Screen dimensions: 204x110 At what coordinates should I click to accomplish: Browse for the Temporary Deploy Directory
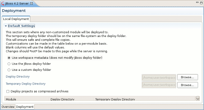(x=188, y=85)
